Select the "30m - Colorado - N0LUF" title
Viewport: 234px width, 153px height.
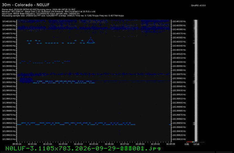pos(26,5)
